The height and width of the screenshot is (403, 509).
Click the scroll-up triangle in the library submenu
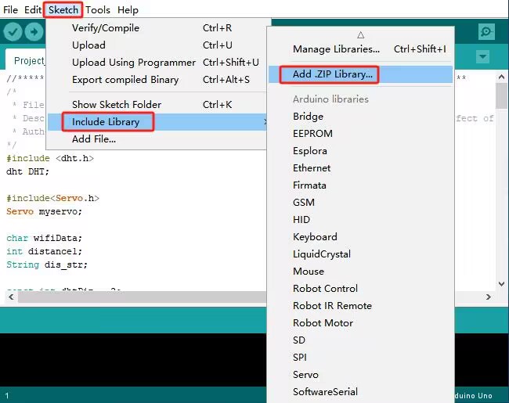pos(361,35)
